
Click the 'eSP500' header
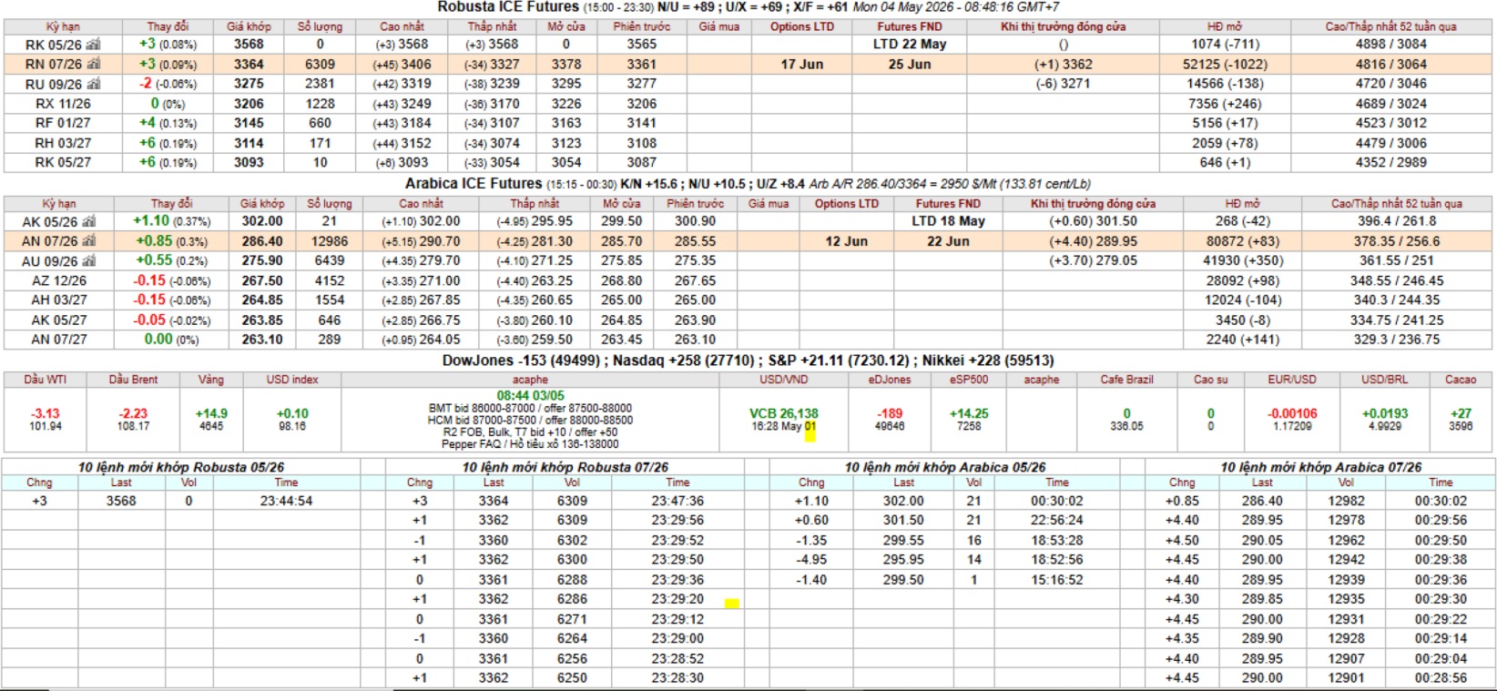click(x=968, y=380)
